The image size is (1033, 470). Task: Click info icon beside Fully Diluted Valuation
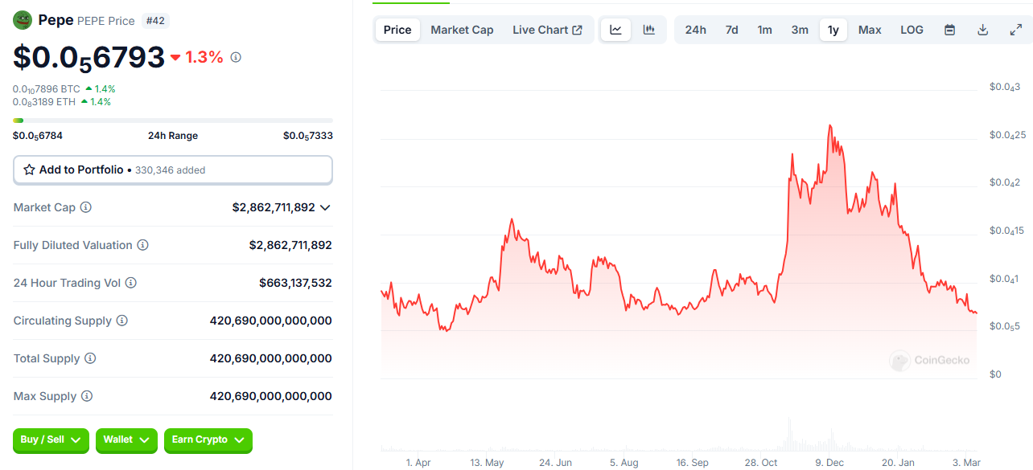(142, 245)
